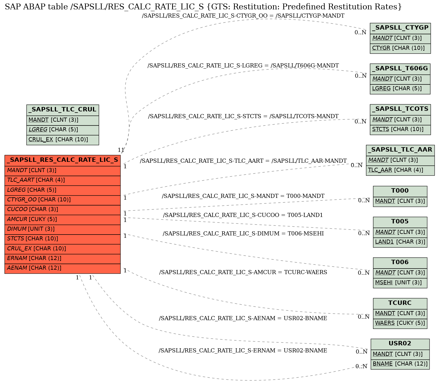
Task: Click the CTYGR_OO = /SAPSLL/CTYGP-MANDT relation label
Action: coord(243,16)
